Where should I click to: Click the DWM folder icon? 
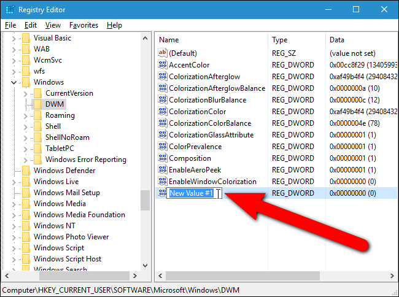tap(37, 104)
